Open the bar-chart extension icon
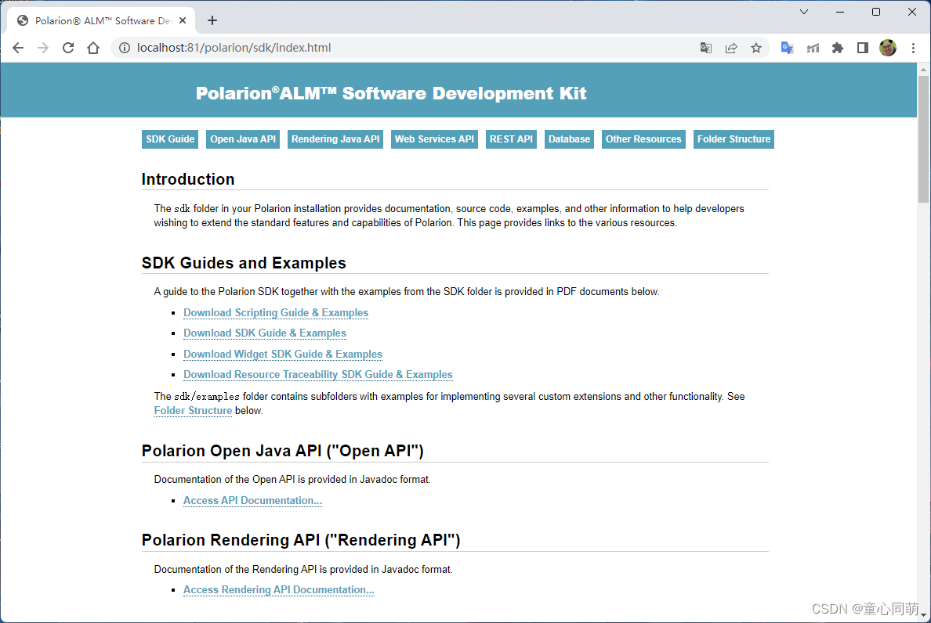Viewport: 931px width, 623px height. click(813, 48)
